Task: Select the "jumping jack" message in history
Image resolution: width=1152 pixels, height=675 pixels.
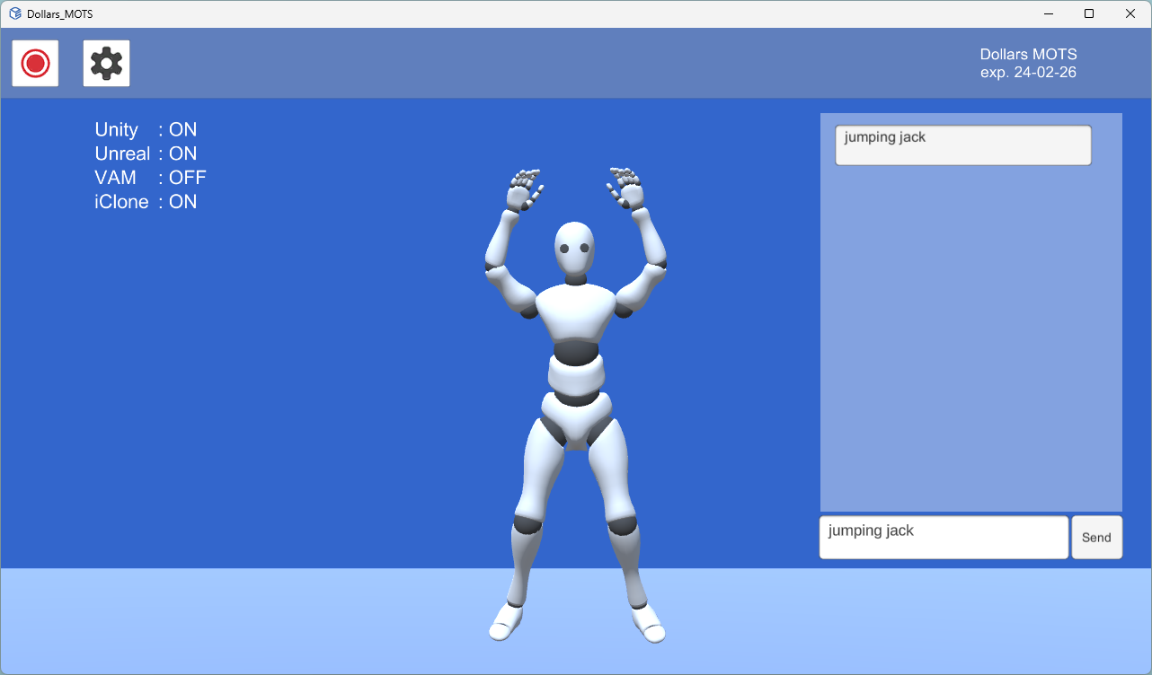Action: (962, 145)
